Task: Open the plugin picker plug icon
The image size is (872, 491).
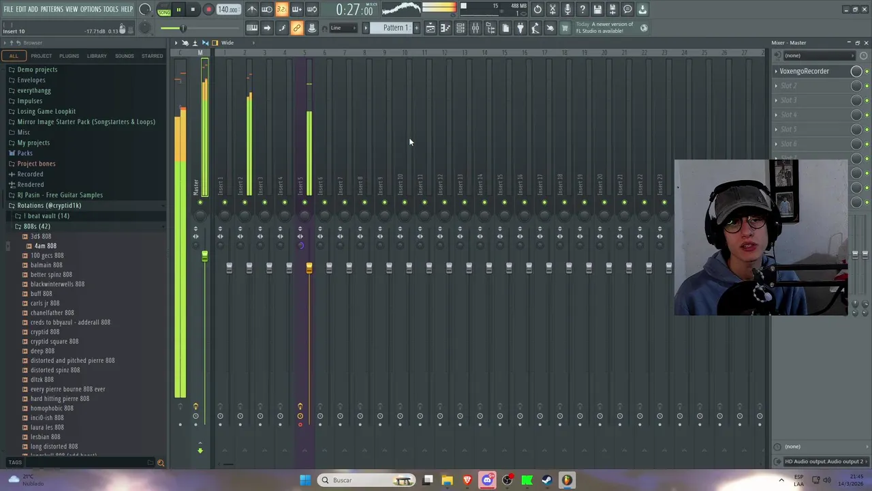Action: click(x=520, y=28)
